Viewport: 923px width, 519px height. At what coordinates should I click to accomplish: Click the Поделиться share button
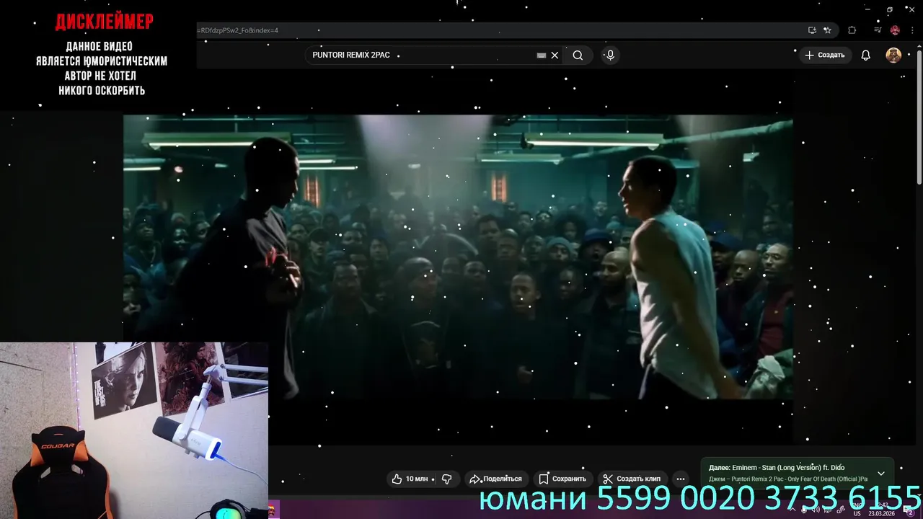tap(495, 479)
